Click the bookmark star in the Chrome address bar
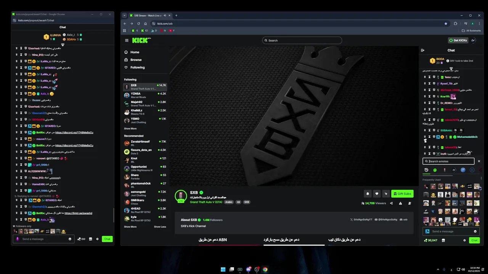 446,24
